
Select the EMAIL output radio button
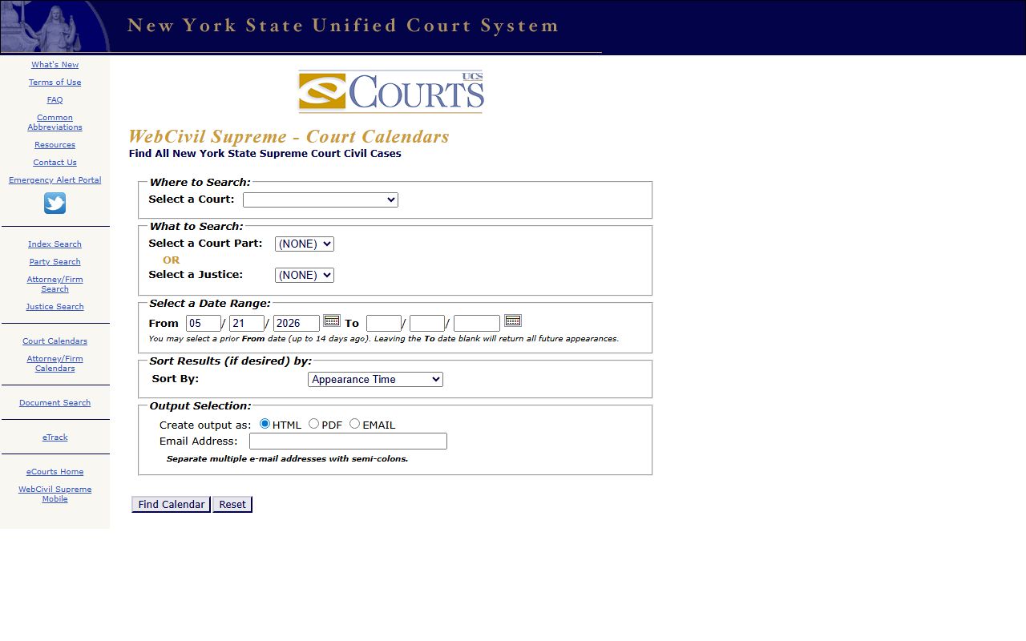coord(354,424)
